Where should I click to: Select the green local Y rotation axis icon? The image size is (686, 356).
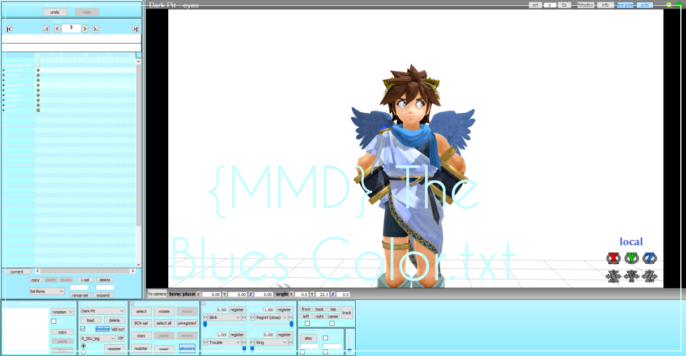click(632, 258)
